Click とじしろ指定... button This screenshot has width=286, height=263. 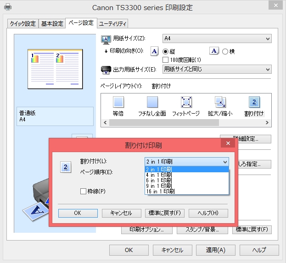click(254, 164)
